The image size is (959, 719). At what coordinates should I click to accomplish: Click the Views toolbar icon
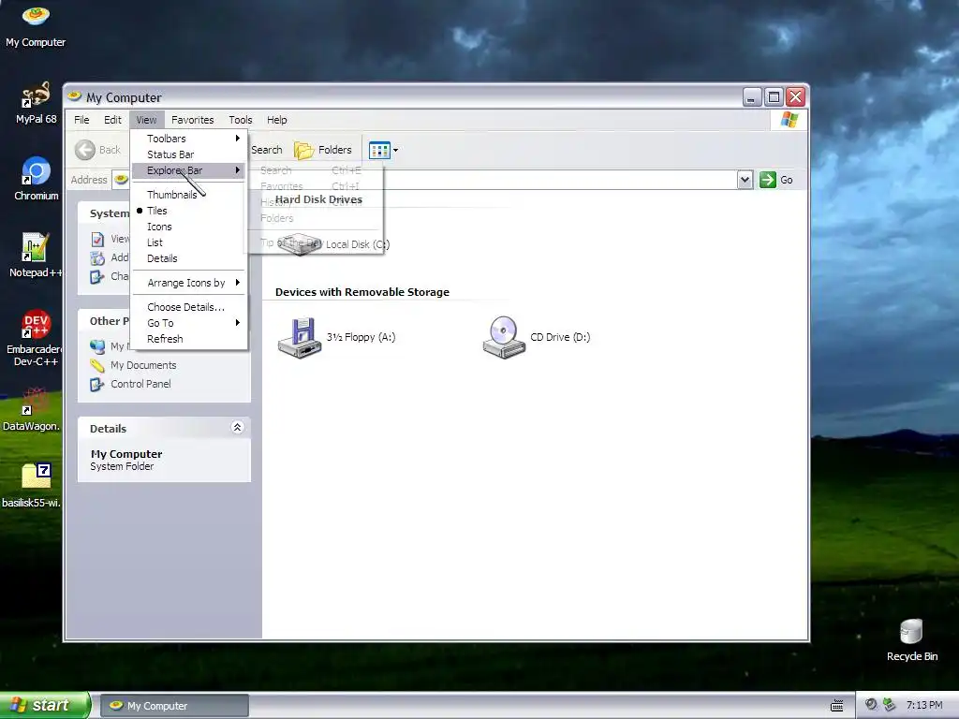click(379, 150)
